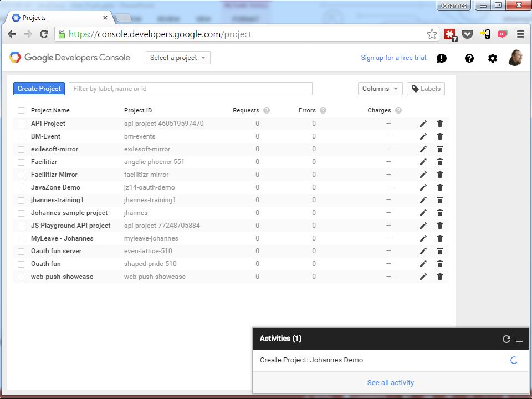
Task: Click the Johannes Chrome profile button
Action: point(454,6)
